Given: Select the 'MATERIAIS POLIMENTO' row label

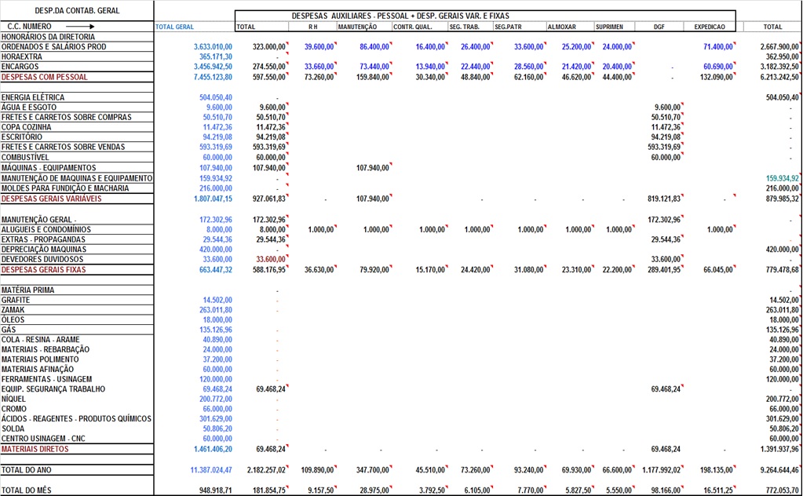Looking at the screenshot, I should click(40, 359).
